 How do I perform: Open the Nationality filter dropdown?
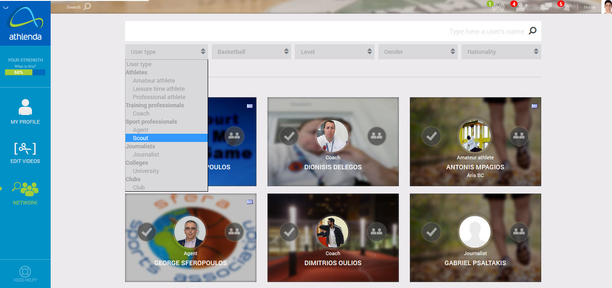pyautogui.click(x=501, y=52)
